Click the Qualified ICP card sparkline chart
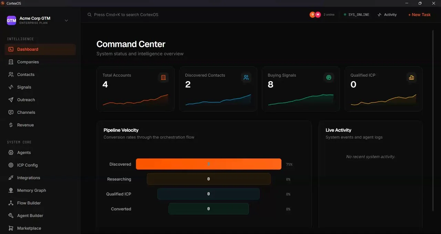This screenshot has width=441, height=234. pos(383,100)
